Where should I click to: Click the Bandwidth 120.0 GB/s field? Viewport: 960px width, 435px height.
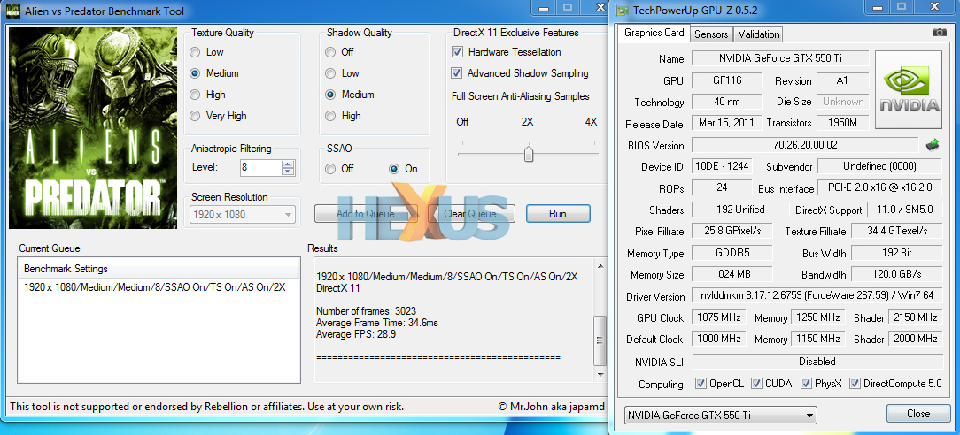[897, 274]
